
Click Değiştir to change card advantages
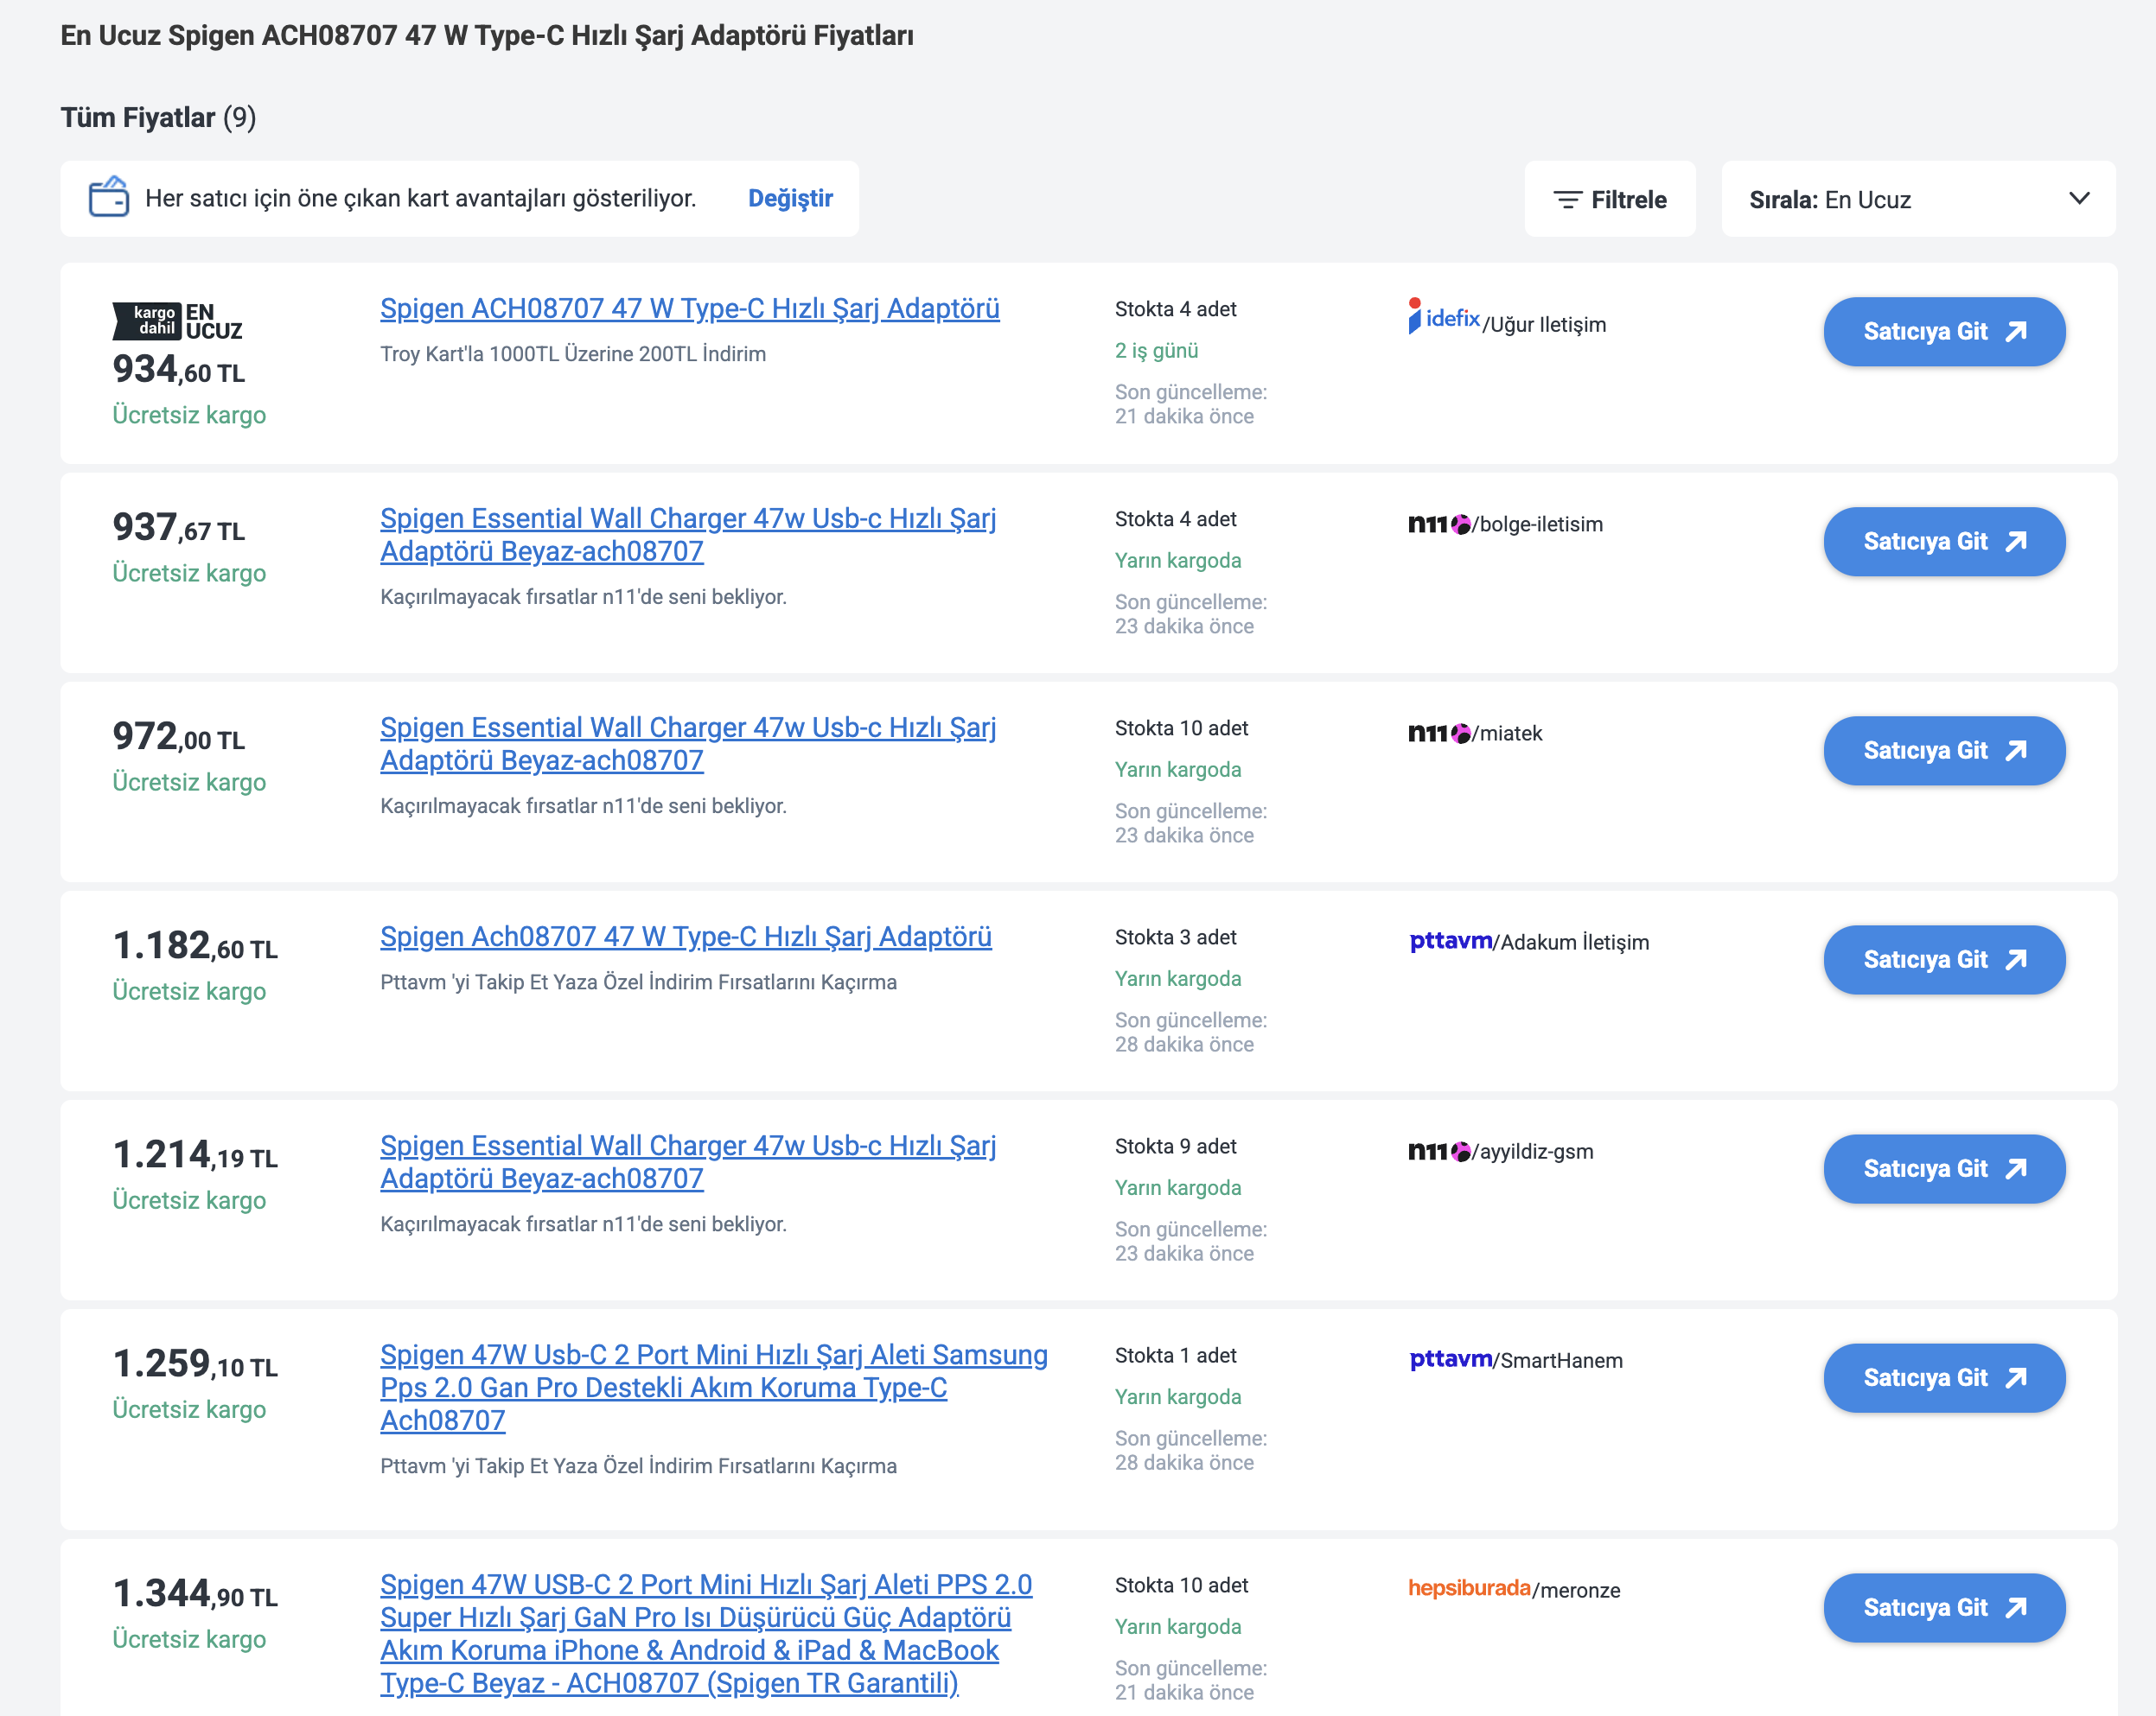790,198
